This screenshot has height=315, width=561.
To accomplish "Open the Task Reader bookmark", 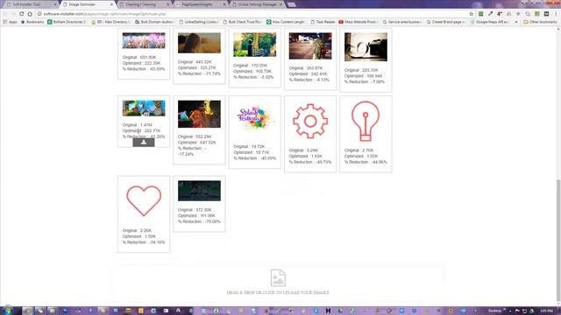I will (323, 22).
